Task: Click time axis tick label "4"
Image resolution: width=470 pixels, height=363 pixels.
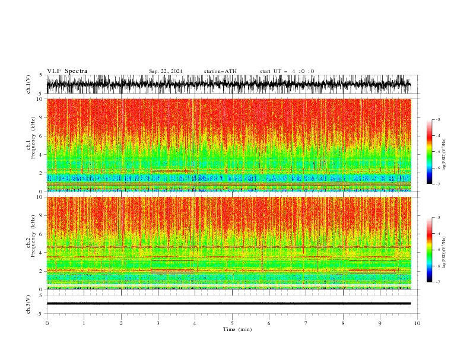Action: (x=195, y=323)
